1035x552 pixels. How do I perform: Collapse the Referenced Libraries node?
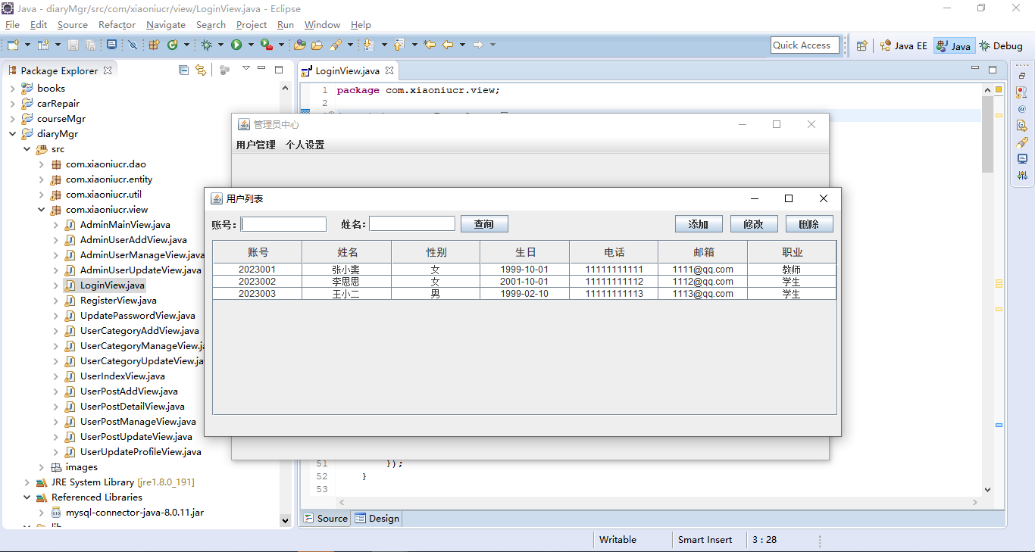pos(27,497)
